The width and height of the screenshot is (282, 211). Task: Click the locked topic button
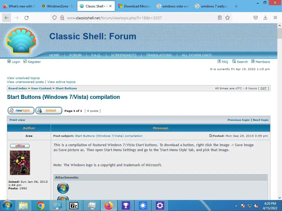pos(49,110)
